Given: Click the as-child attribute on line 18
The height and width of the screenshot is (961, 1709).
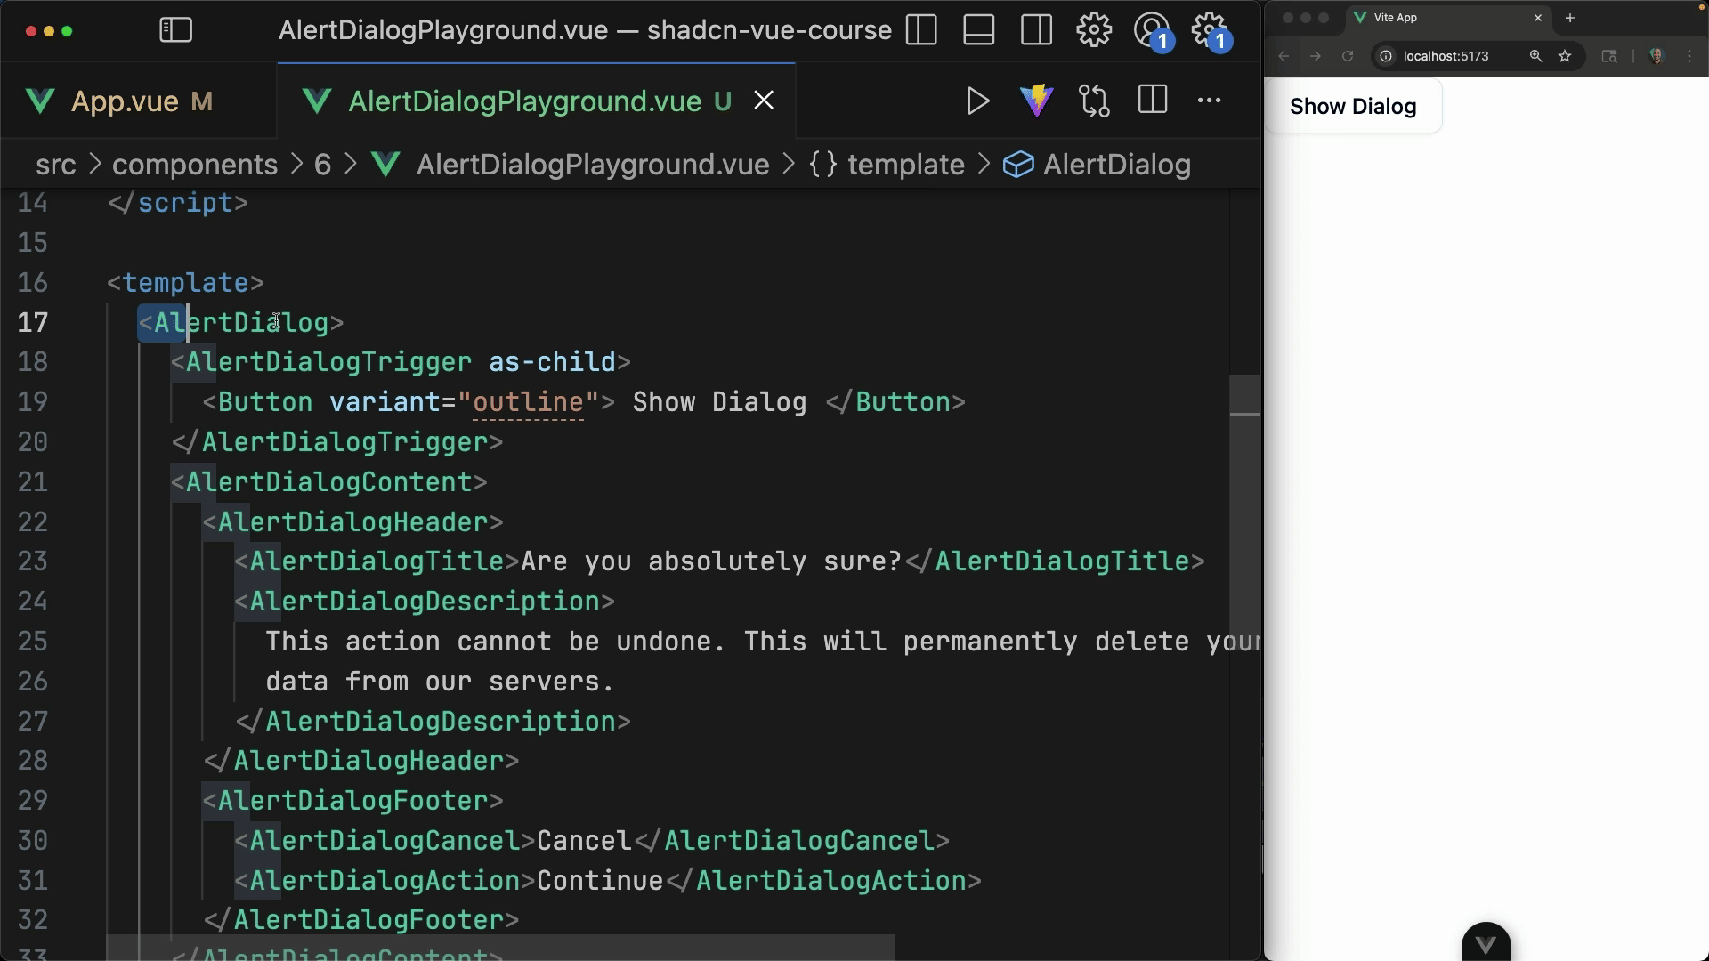Looking at the screenshot, I should click(x=552, y=362).
